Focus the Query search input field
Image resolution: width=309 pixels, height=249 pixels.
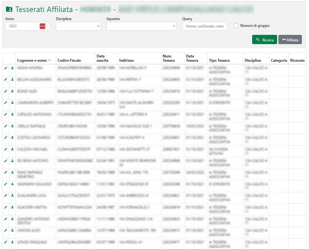point(205,26)
